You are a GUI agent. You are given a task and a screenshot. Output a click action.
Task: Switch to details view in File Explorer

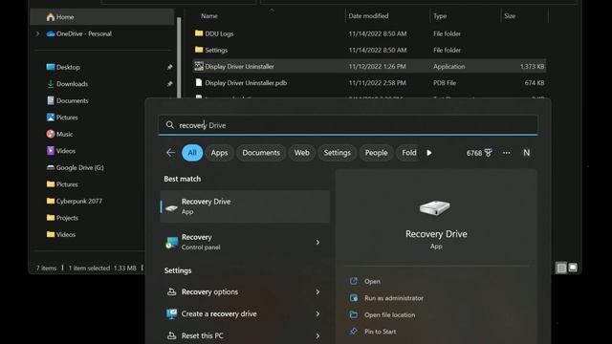[x=561, y=268]
